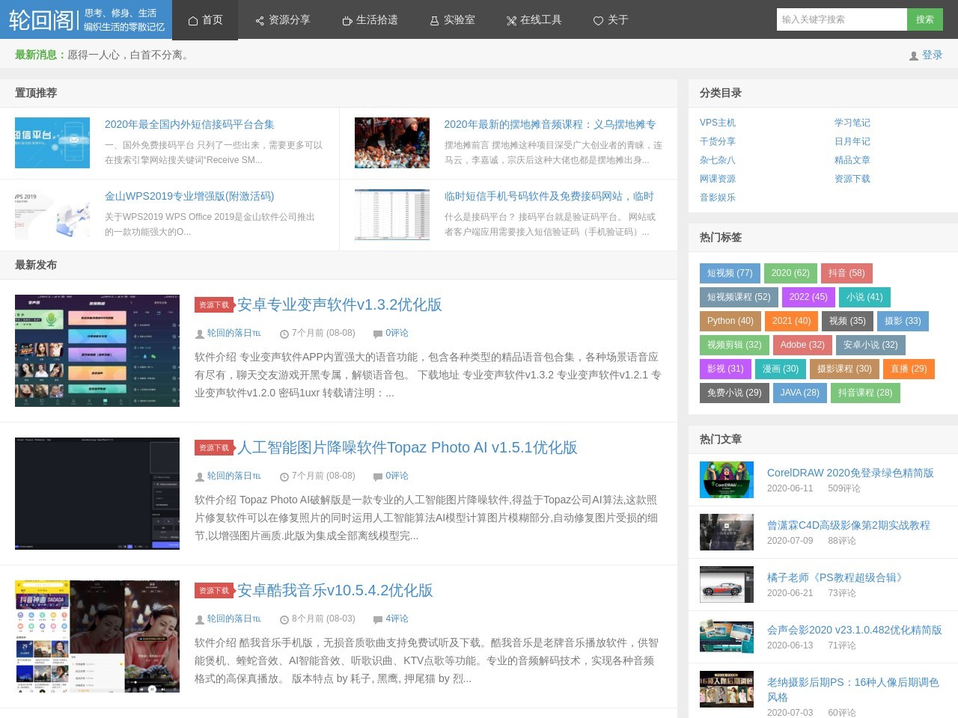Screen dimensions: 958x718
Task: Click the 4评论 comments link on 酷我音乐 post
Action: point(397,619)
